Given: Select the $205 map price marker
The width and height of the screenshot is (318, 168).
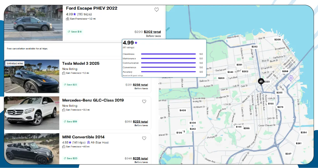Looking at the screenshot, I should click(x=277, y=40).
